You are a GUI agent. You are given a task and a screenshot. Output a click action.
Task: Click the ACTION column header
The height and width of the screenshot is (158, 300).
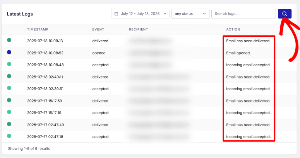(233, 29)
